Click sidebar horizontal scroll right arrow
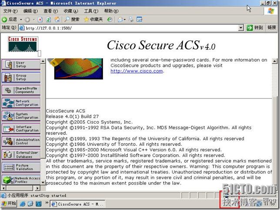This screenshot has height=210, width=280. click(x=37, y=188)
